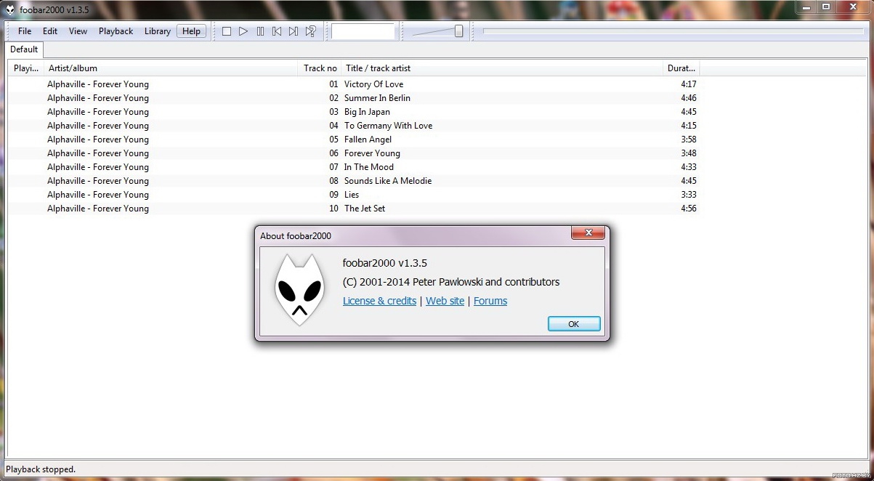This screenshot has height=481, width=874.
Task: Close the About foobar2000 dialog
Action: (x=588, y=233)
